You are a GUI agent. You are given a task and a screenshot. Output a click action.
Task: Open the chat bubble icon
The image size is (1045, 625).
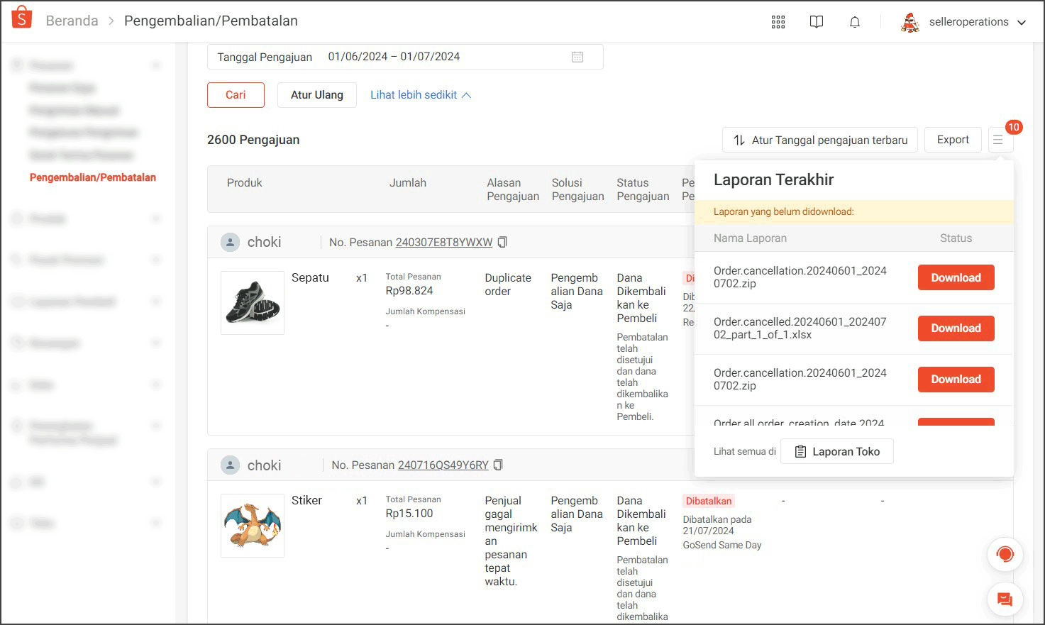(1005, 600)
